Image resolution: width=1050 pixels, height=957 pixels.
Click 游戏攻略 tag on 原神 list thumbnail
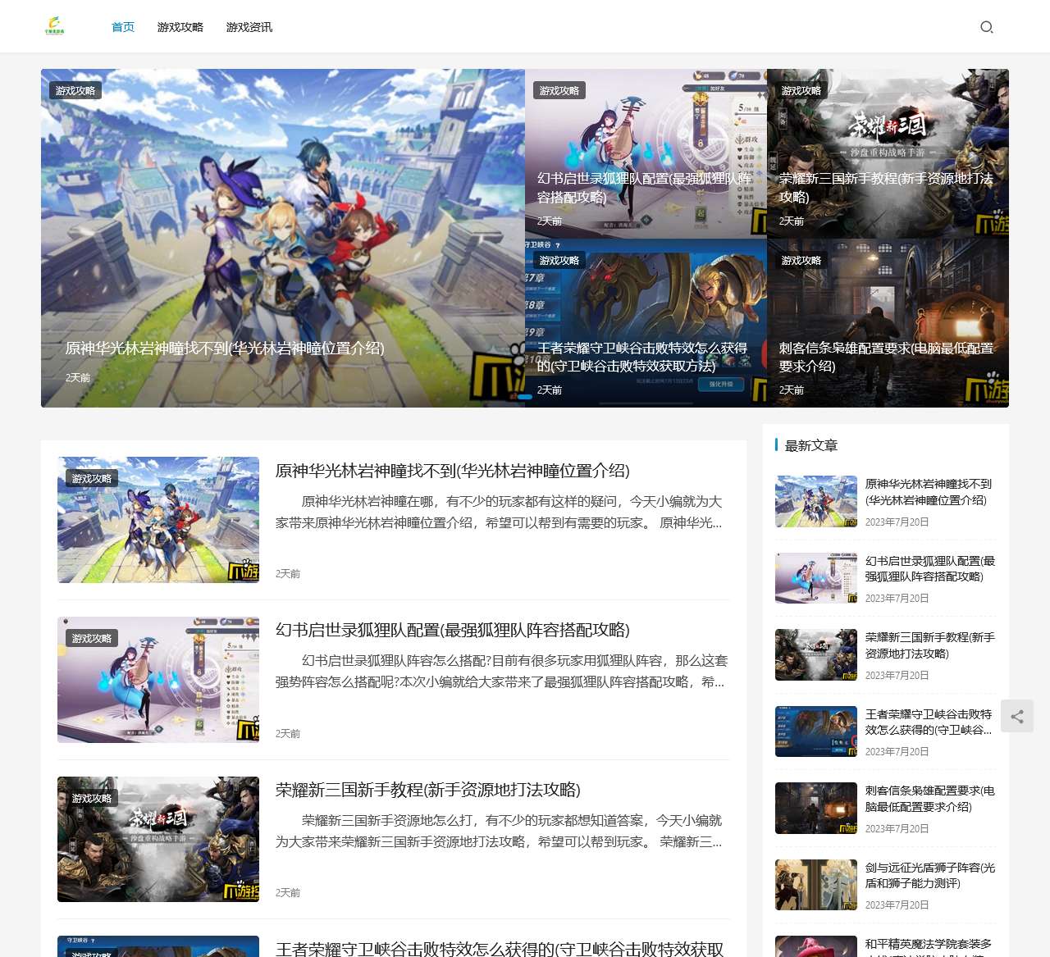pos(92,478)
